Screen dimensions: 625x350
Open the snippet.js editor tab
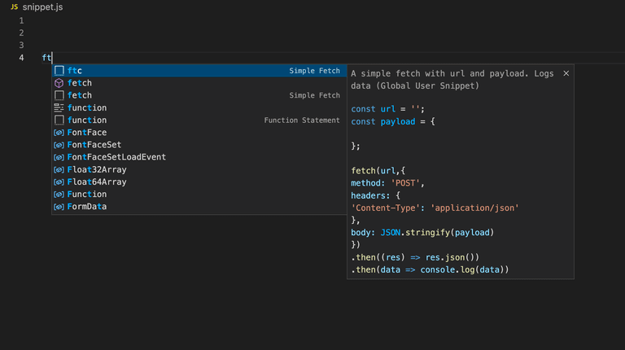(x=37, y=7)
